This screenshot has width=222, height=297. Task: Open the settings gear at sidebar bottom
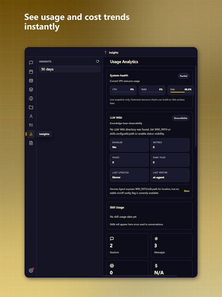pos(31,270)
